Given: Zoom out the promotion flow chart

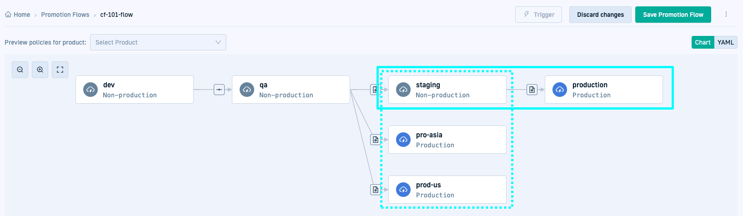Looking at the screenshot, I should coord(20,70).
